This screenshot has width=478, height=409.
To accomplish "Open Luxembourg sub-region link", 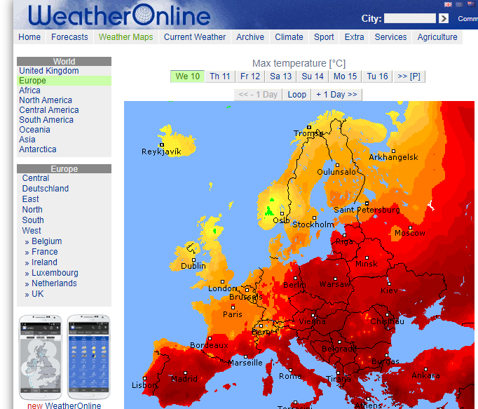I will 55,273.
